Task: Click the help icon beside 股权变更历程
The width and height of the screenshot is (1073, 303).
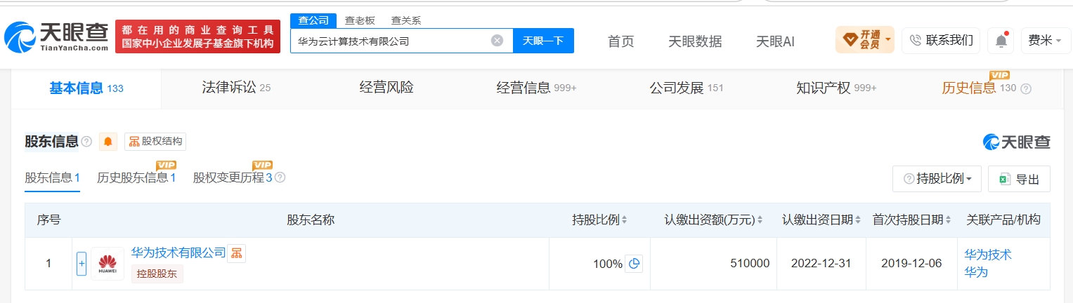Action: tap(280, 177)
